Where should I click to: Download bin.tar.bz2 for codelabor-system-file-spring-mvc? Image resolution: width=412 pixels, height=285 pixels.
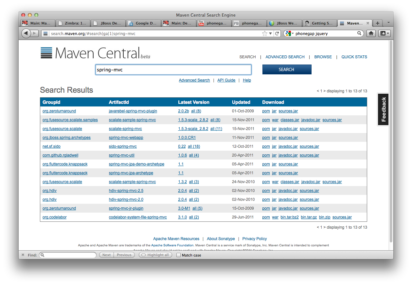pyautogui.click(x=290, y=217)
